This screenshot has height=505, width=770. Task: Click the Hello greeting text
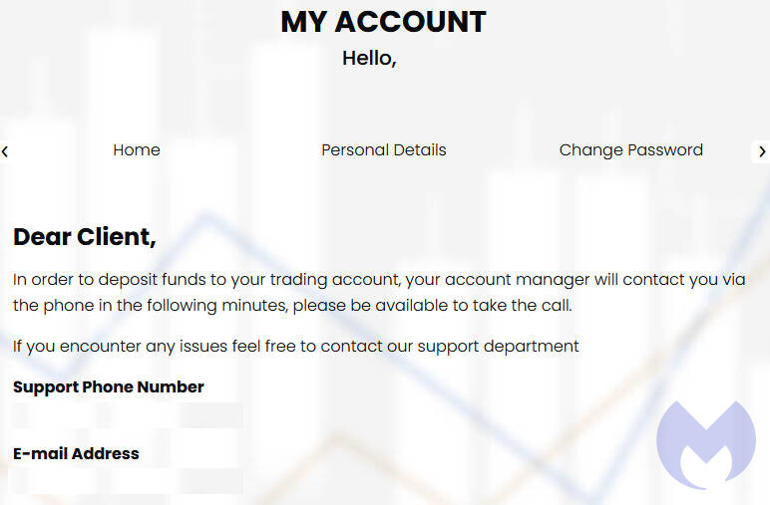pyautogui.click(x=369, y=59)
